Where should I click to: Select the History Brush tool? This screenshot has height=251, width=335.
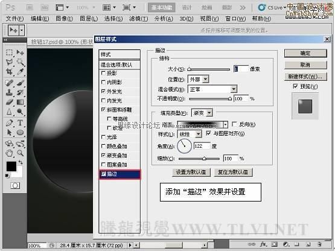21,92
